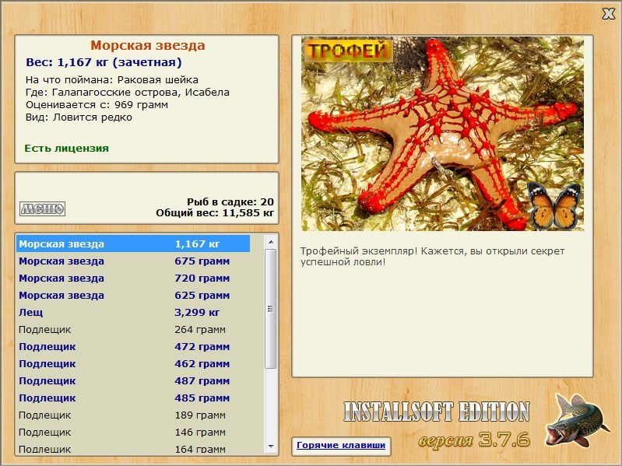The height and width of the screenshot is (466, 622).
Task: Select Подлещик 146 грамм row
Action: tap(133, 432)
